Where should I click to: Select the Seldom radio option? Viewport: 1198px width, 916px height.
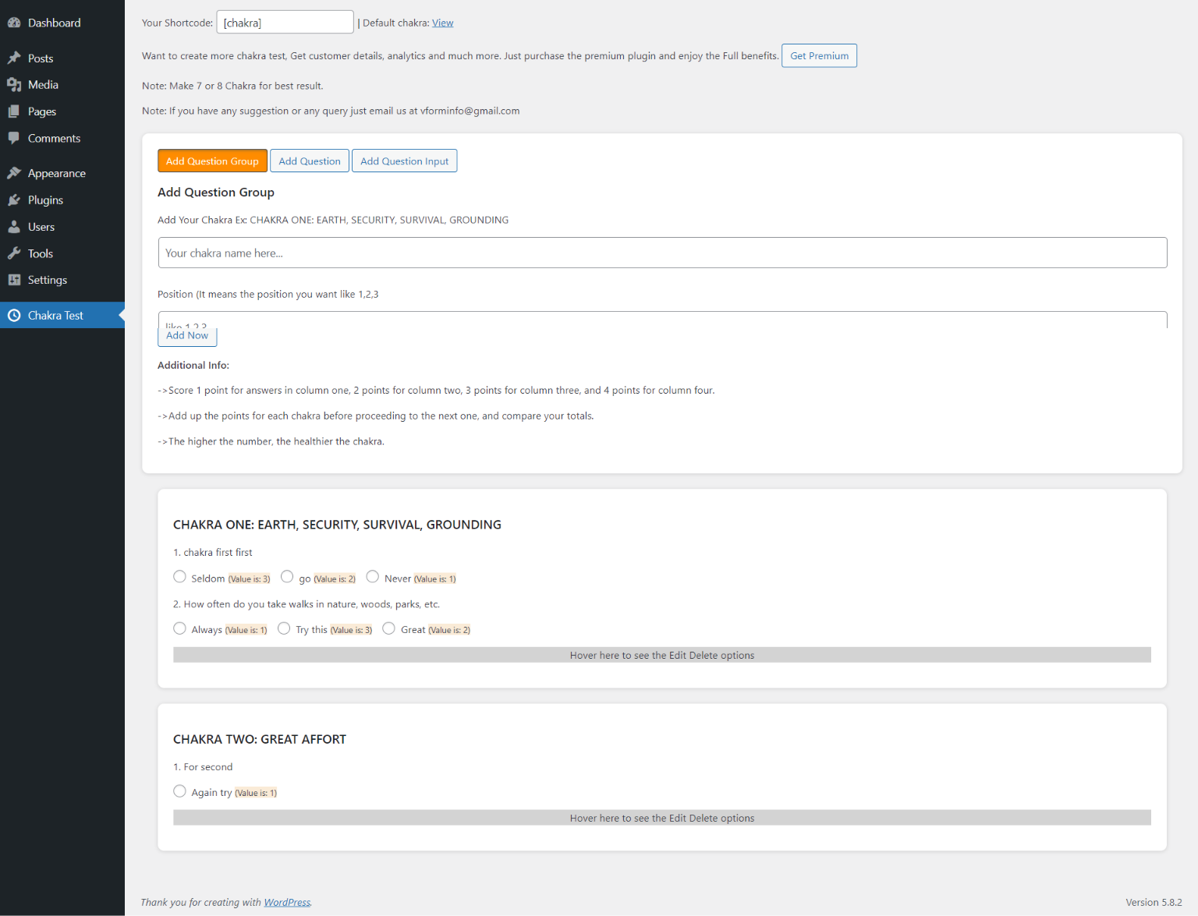pos(180,577)
